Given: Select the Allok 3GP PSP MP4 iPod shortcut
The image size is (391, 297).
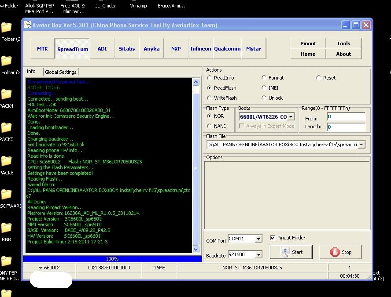Looking at the screenshot, I should [39, 8].
